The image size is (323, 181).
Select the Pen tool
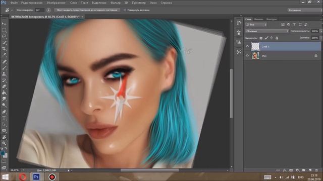4,112
